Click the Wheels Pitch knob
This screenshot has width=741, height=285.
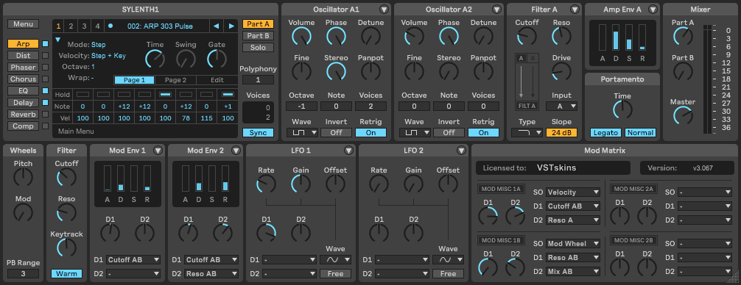click(x=23, y=177)
